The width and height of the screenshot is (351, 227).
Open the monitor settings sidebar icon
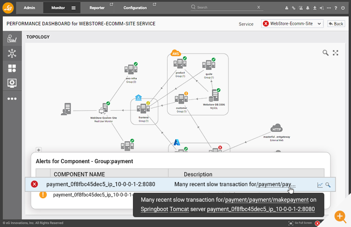(x=12, y=83)
